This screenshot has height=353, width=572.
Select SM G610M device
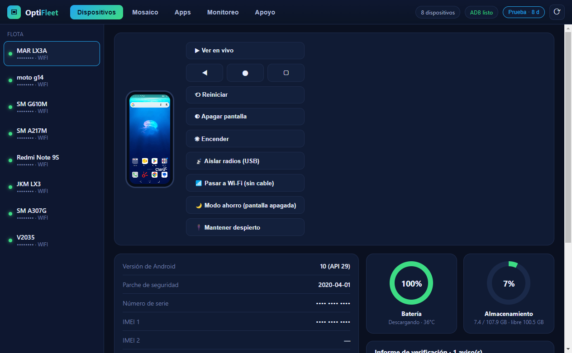52,107
